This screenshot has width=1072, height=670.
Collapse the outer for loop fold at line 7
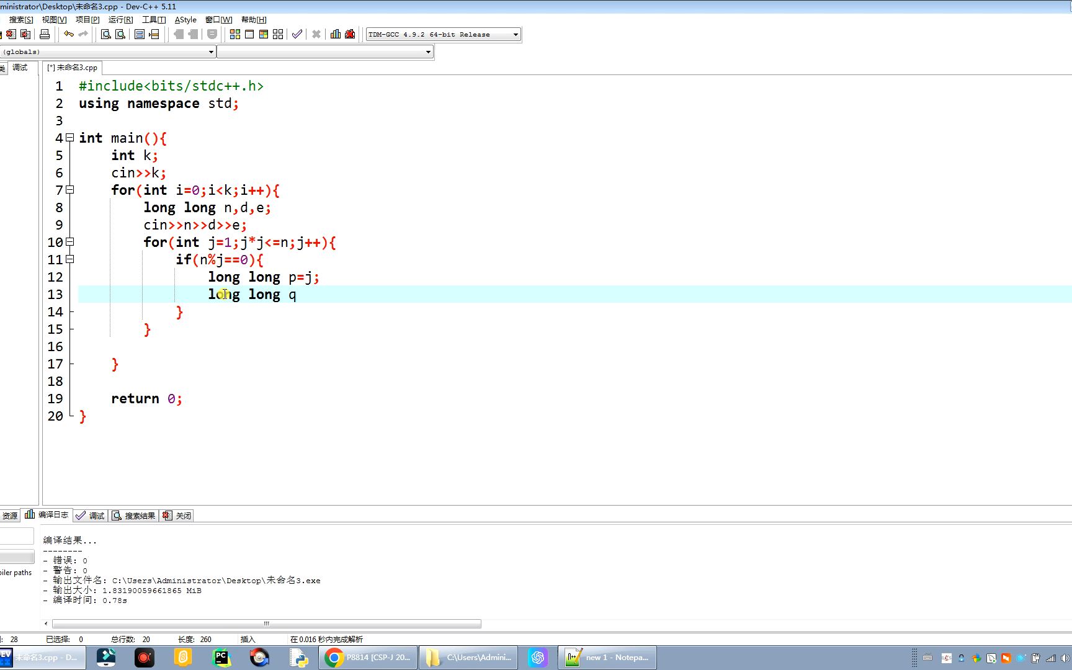coord(70,190)
